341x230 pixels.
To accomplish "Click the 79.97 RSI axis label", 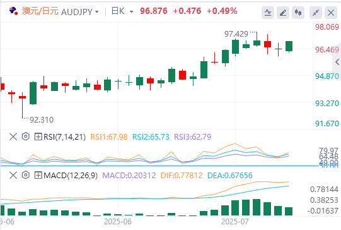I will coord(328,150).
